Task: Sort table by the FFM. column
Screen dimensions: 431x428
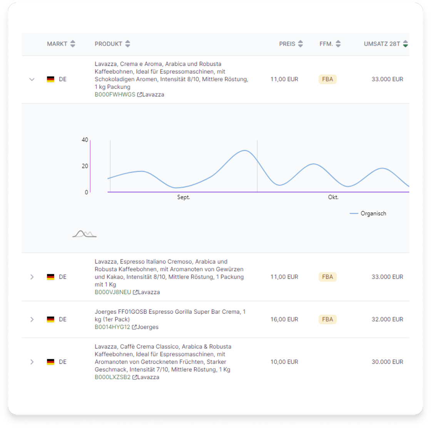Action: 338,44
